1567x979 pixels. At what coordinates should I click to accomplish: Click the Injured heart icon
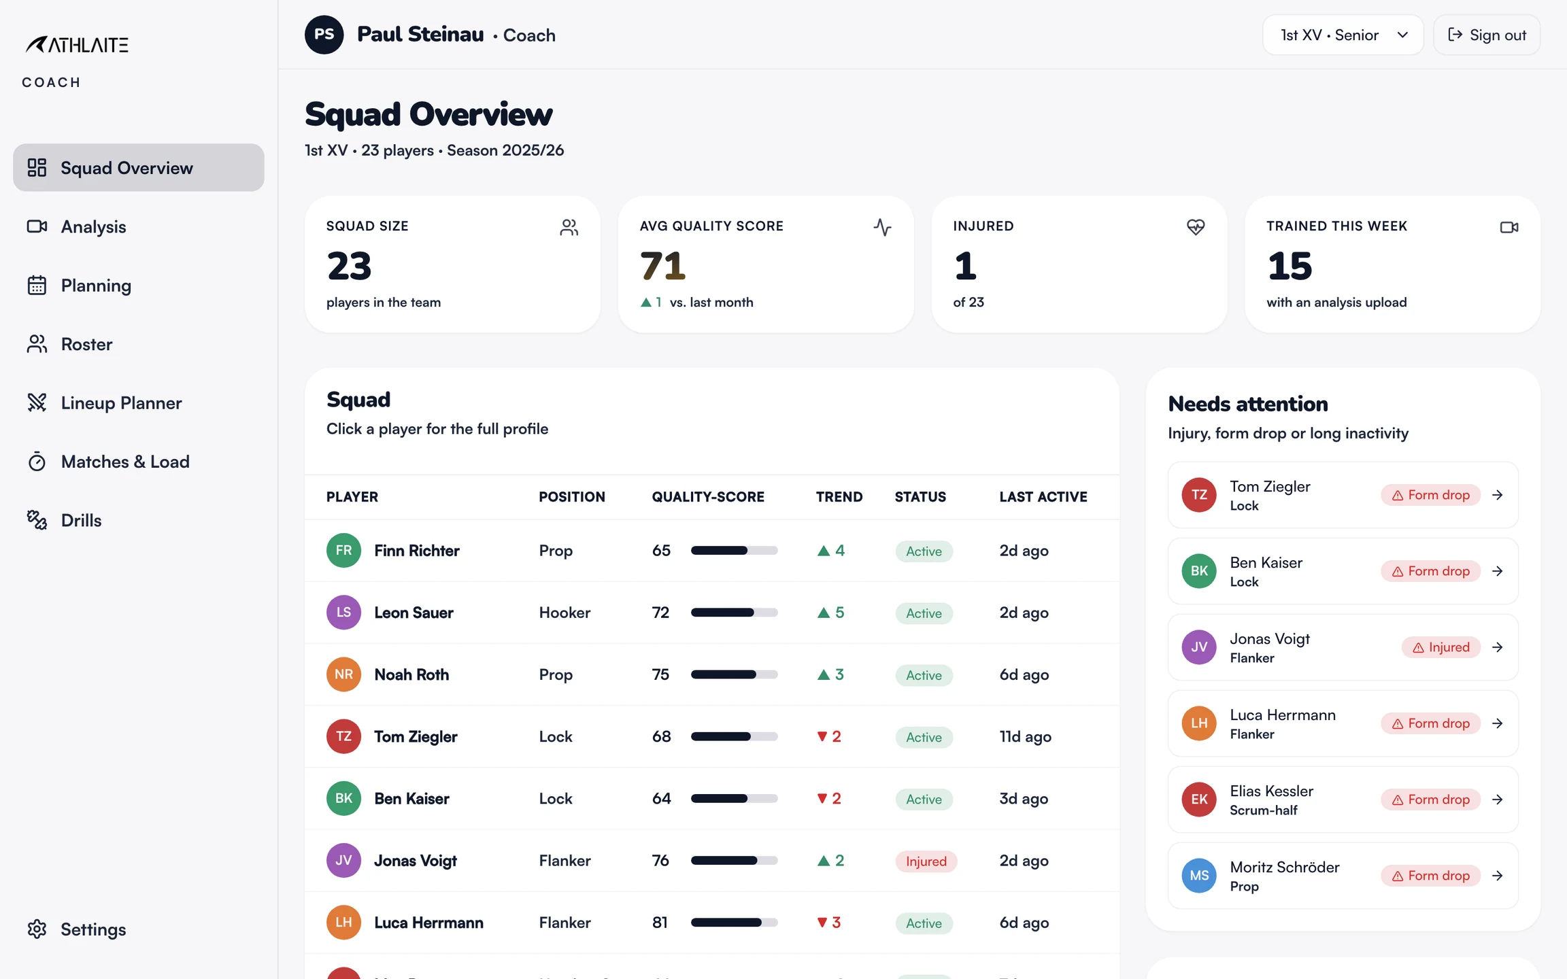pyautogui.click(x=1196, y=227)
